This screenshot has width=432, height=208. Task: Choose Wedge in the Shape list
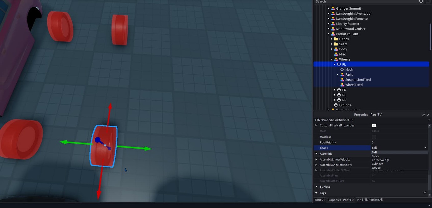coord(399,168)
